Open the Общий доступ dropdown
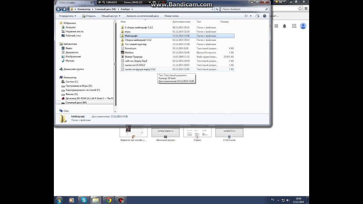 tap(111, 16)
